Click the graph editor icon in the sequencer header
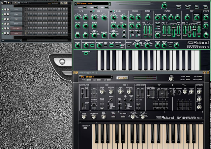 (62, 3)
